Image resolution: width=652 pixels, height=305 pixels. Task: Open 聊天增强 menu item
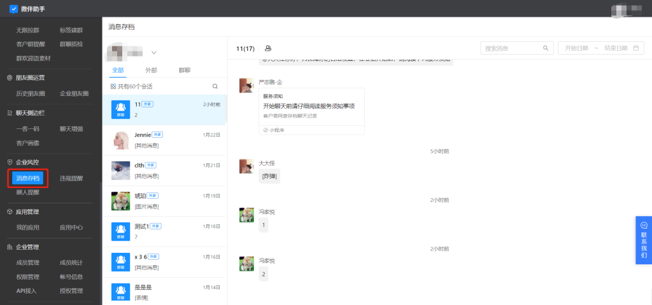tap(71, 129)
